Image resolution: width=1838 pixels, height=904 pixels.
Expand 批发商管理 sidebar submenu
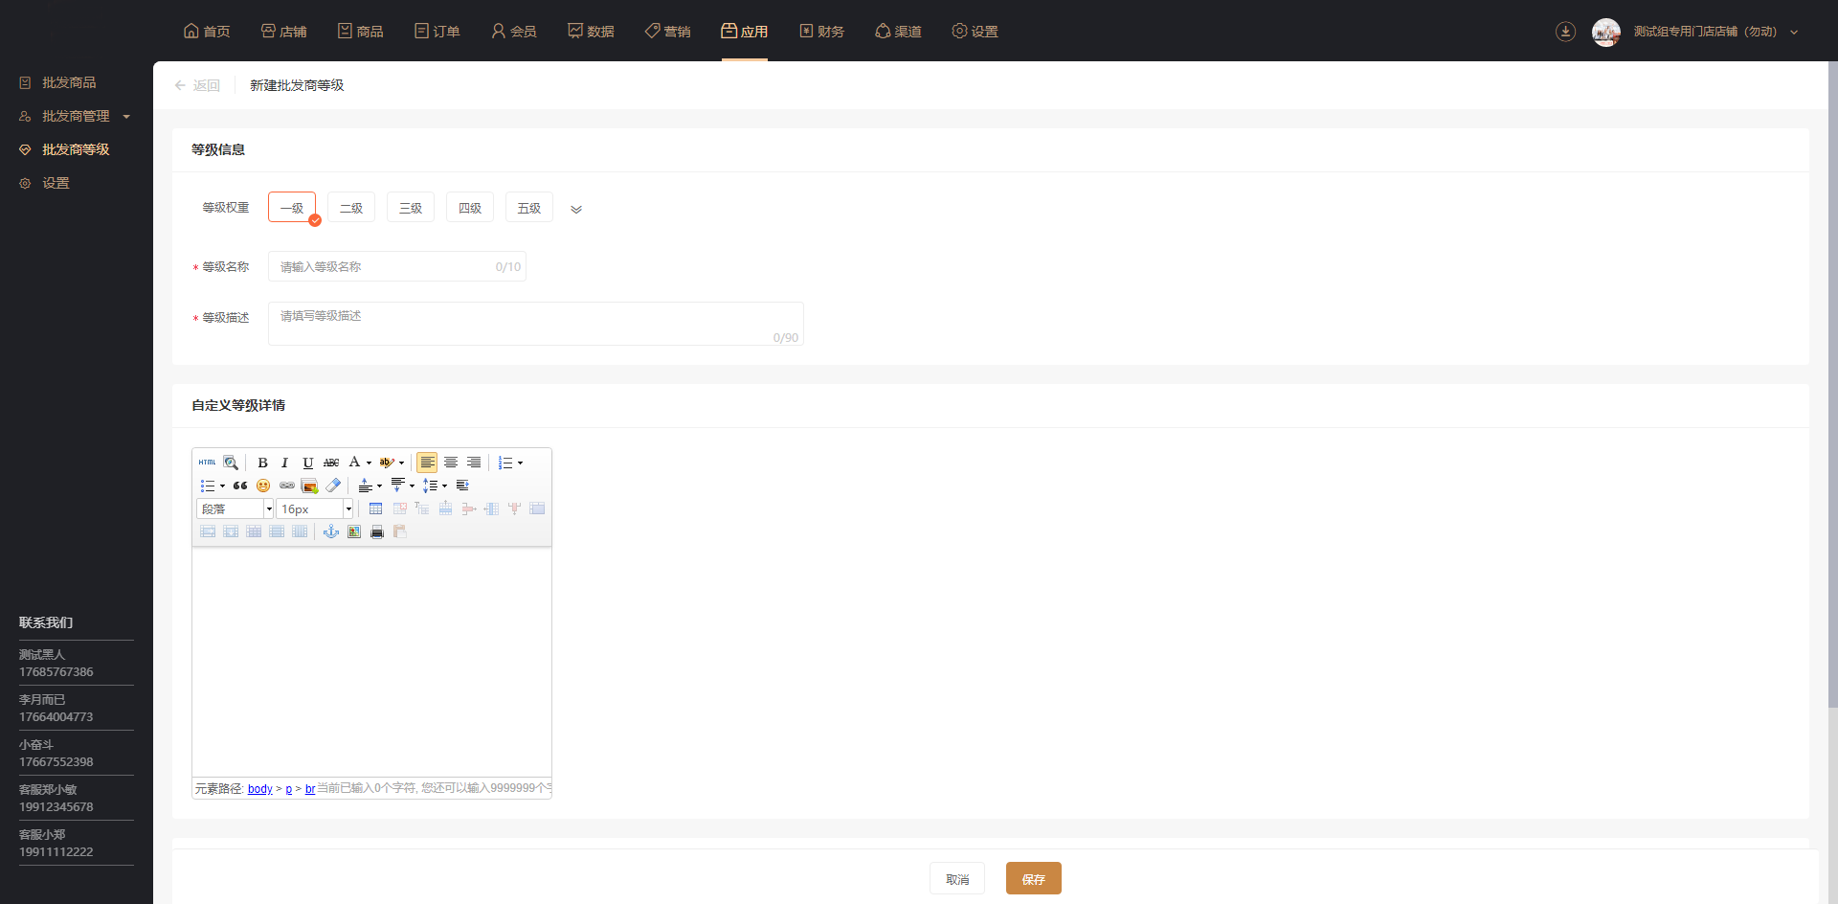coord(76,116)
